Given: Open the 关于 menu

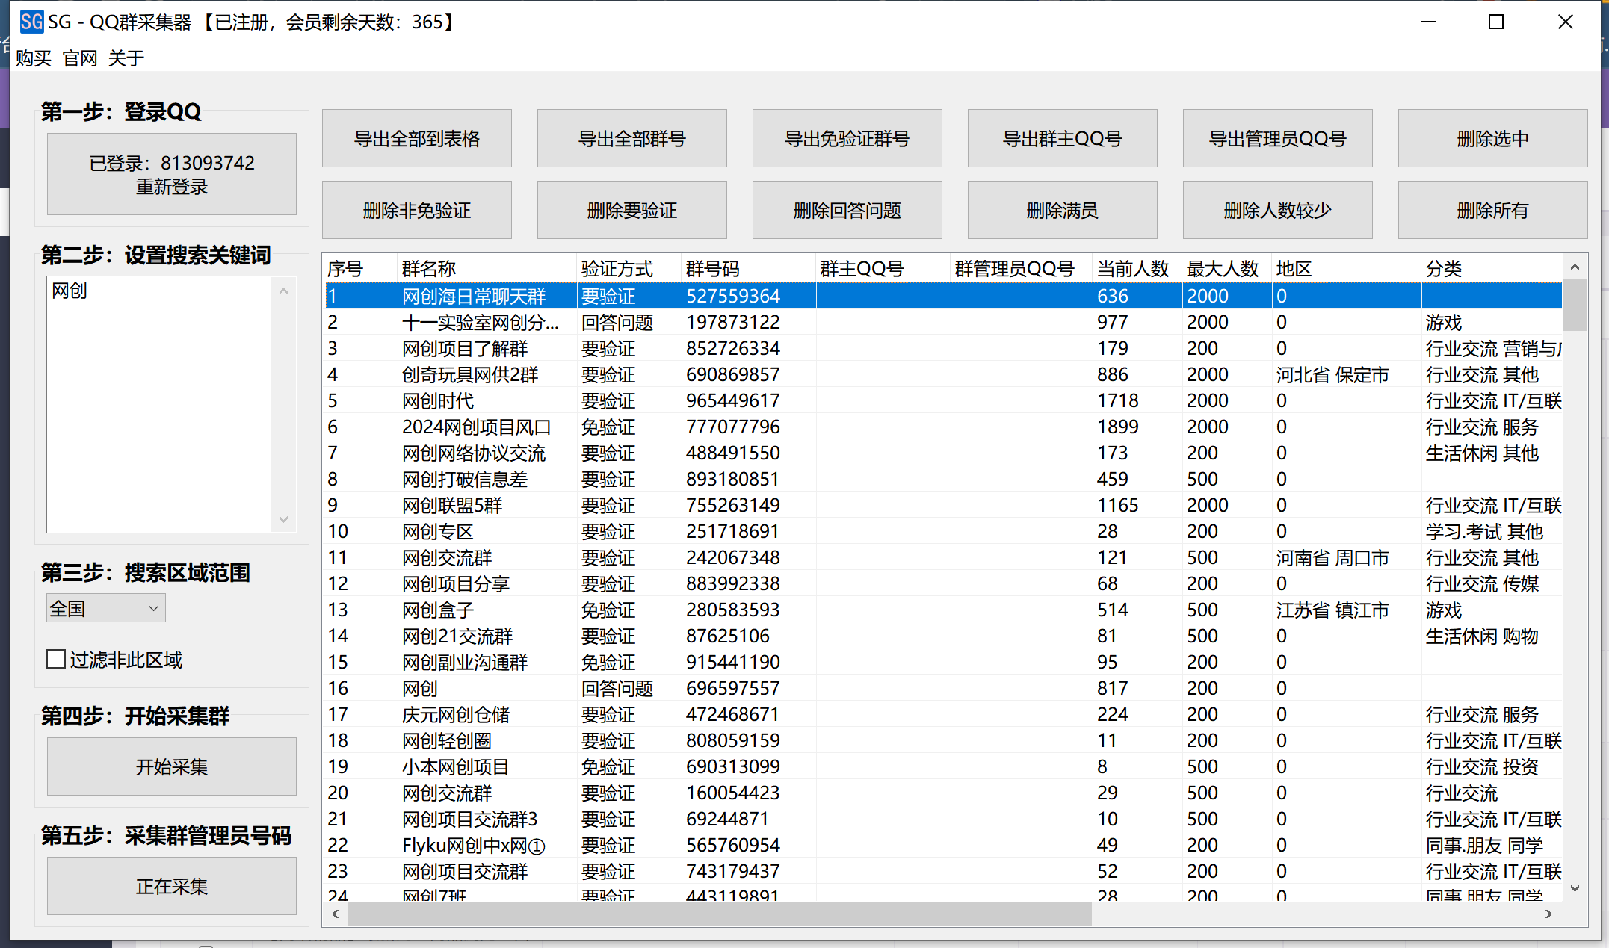Looking at the screenshot, I should tap(125, 58).
